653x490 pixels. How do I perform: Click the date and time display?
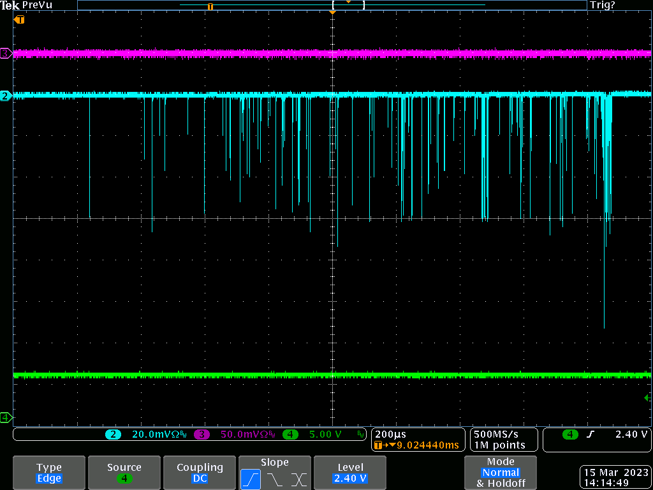click(615, 477)
